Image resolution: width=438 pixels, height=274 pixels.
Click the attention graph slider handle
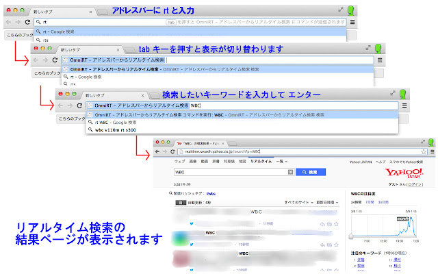click(351, 236)
